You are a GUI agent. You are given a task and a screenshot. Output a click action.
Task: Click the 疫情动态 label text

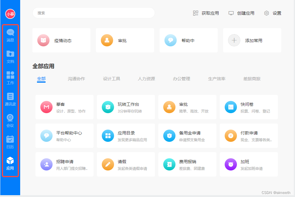tap(63, 41)
